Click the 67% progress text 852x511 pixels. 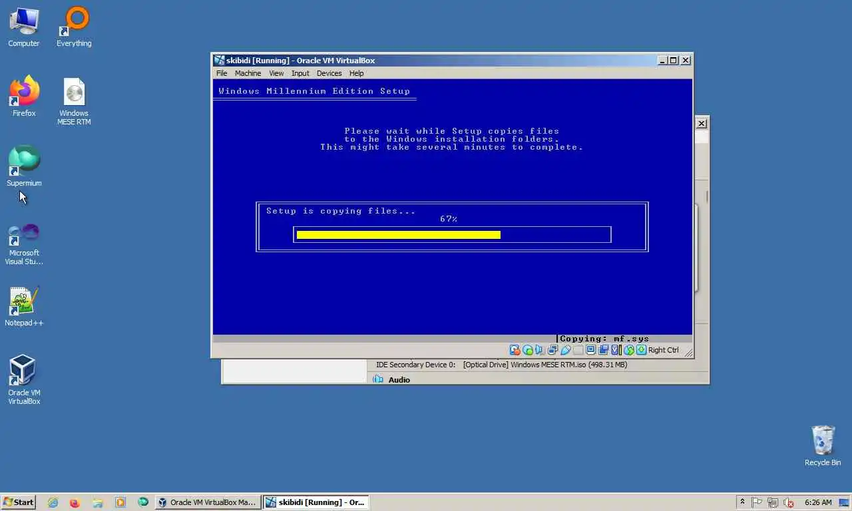[x=449, y=219]
